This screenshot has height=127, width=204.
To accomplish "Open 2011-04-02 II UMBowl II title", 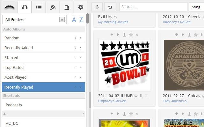I will coord(123,96).
